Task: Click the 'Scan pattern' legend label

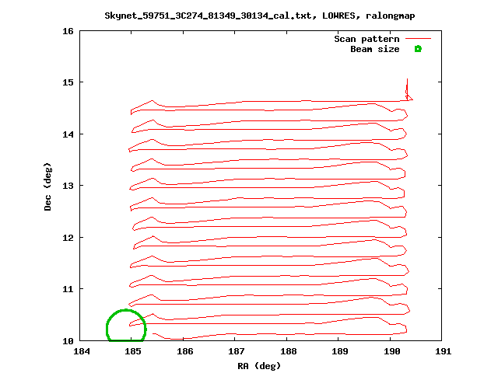Action: coord(366,39)
